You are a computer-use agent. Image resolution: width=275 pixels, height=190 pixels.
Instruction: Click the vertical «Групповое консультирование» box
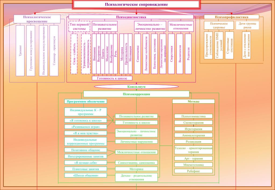click(31, 51)
